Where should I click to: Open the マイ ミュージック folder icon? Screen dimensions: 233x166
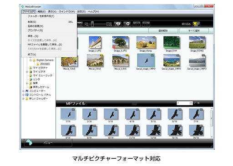click(x=30, y=75)
